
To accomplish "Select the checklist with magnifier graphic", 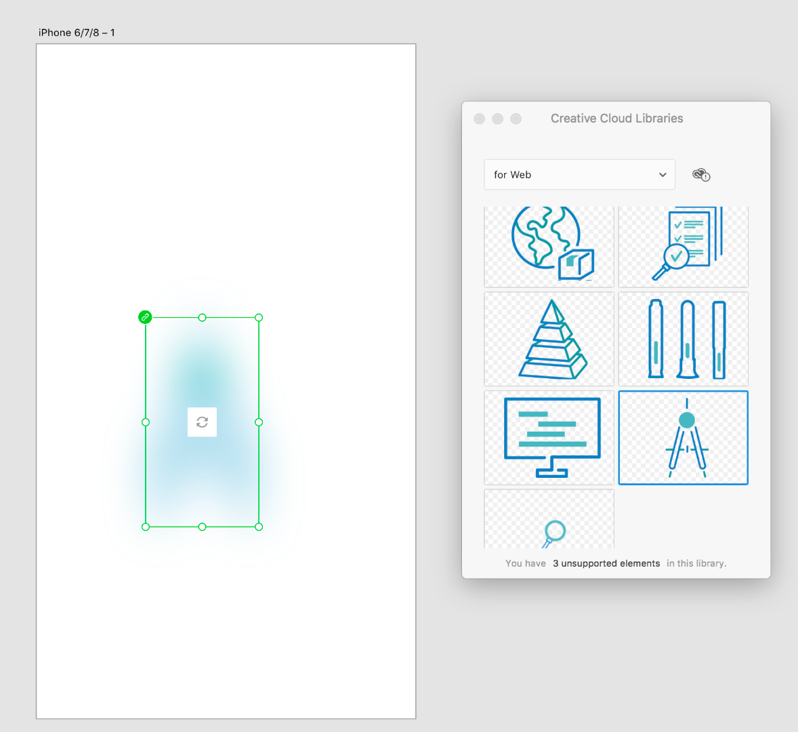I will (x=683, y=247).
